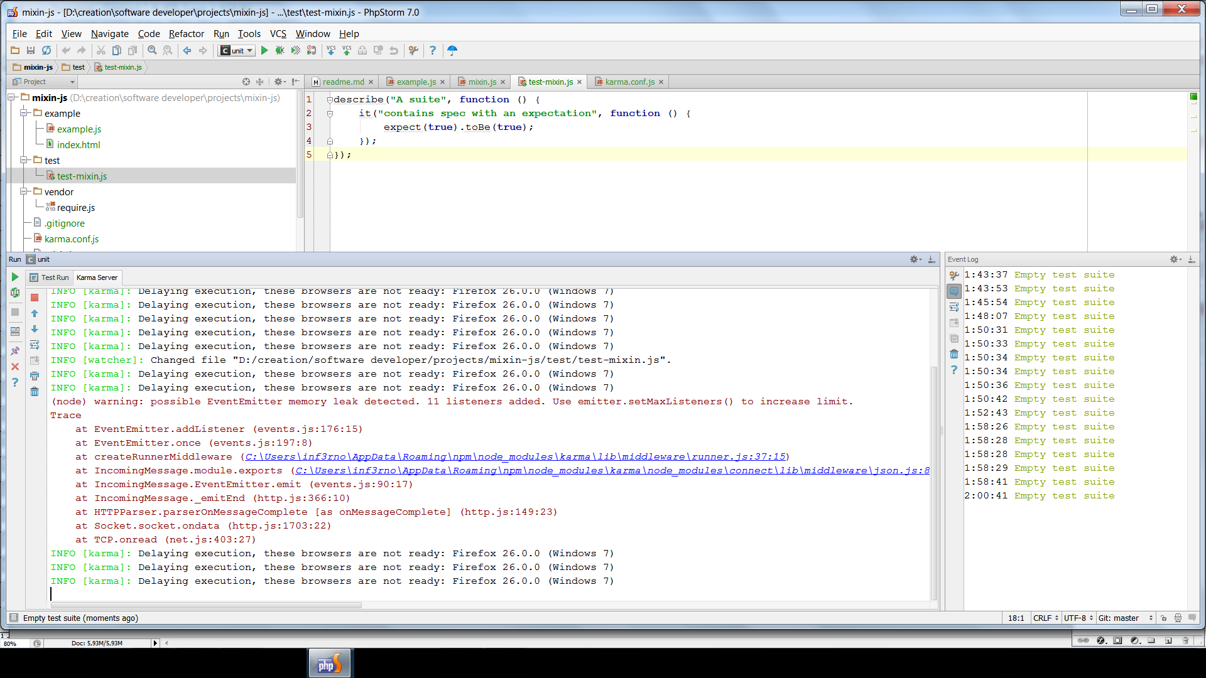Switch to the Test Run tab
This screenshot has width=1206, height=678.
point(50,277)
